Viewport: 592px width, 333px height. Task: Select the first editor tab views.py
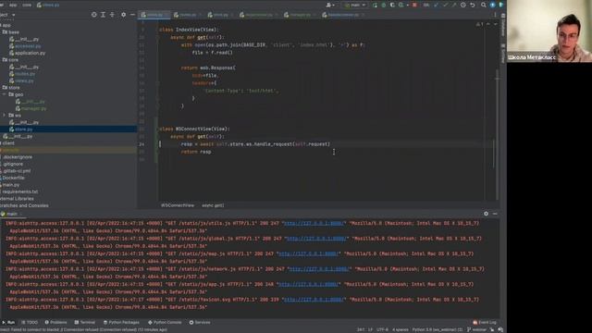(154, 15)
